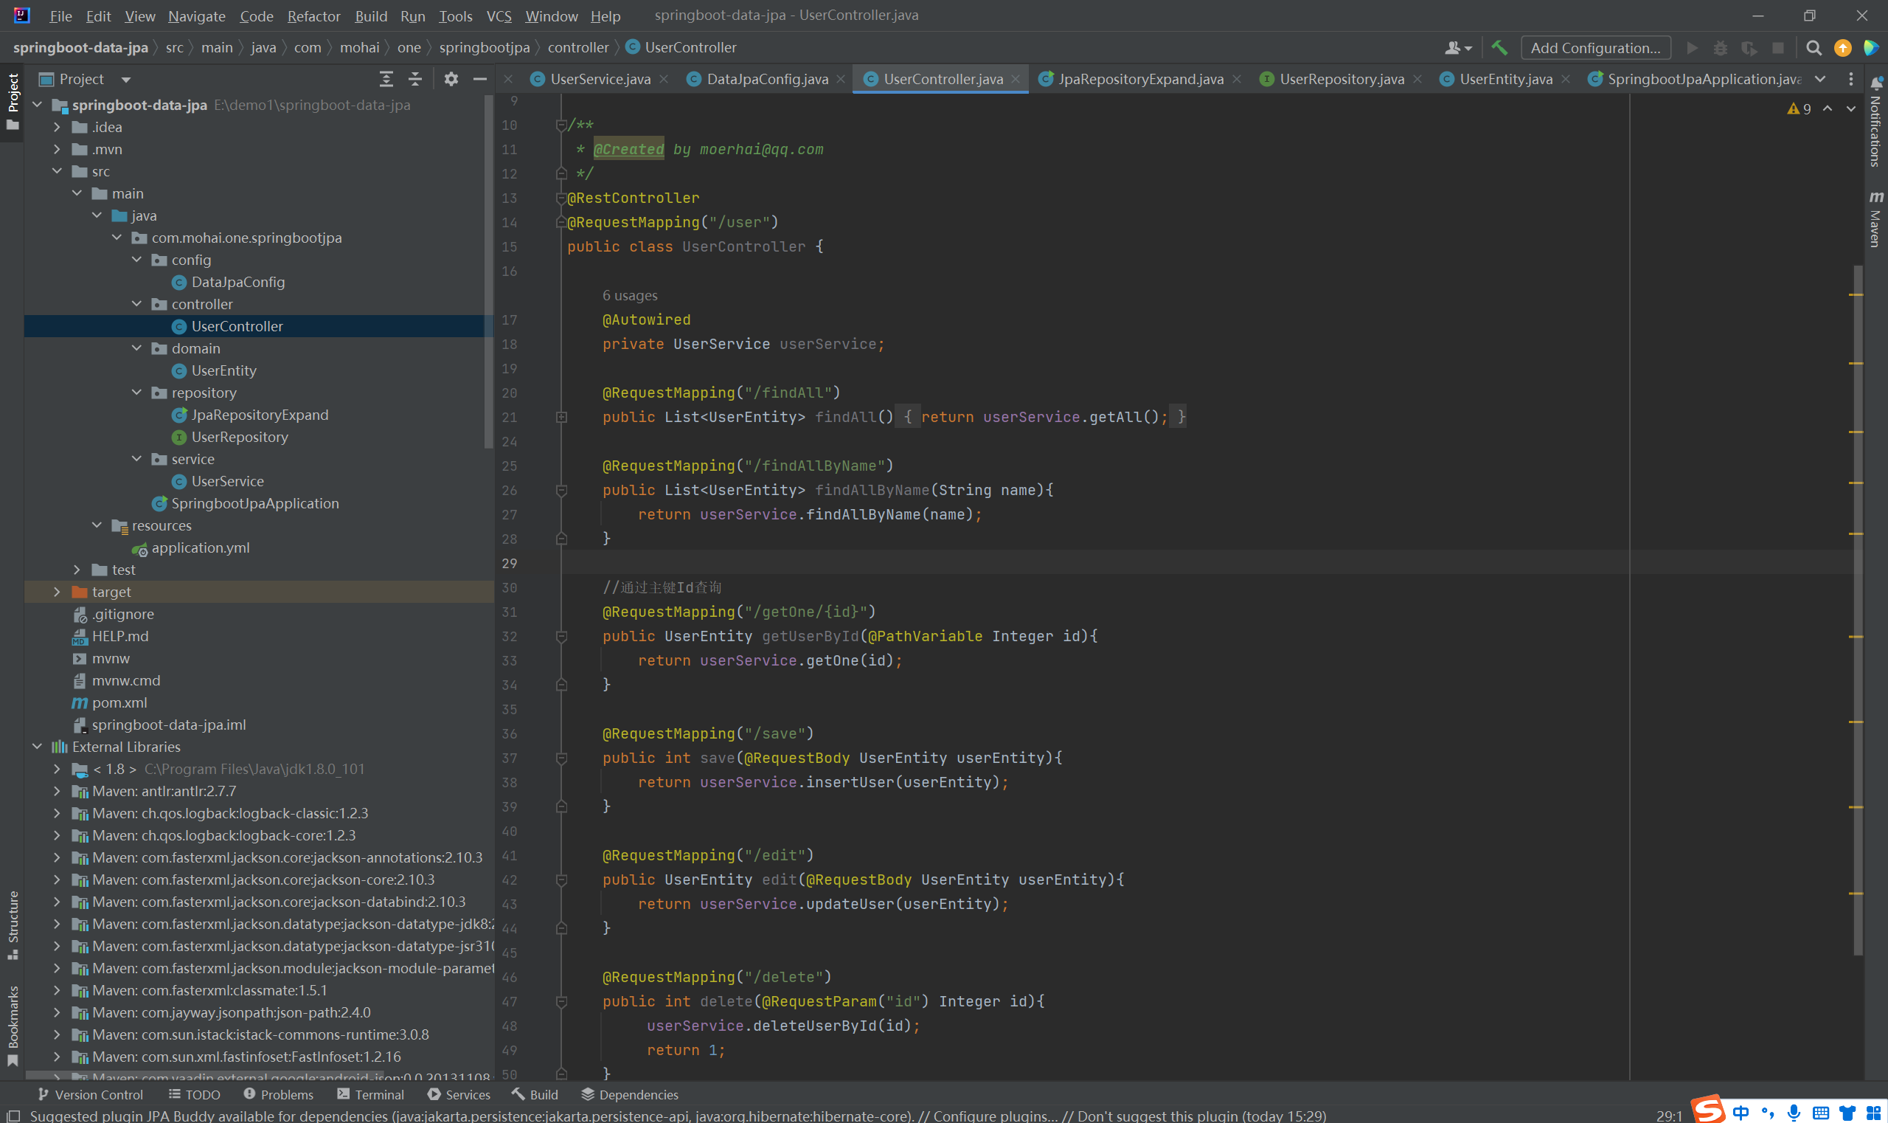Open Project panel gear options
Screen dimensions: 1888x1123
pos(451,79)
